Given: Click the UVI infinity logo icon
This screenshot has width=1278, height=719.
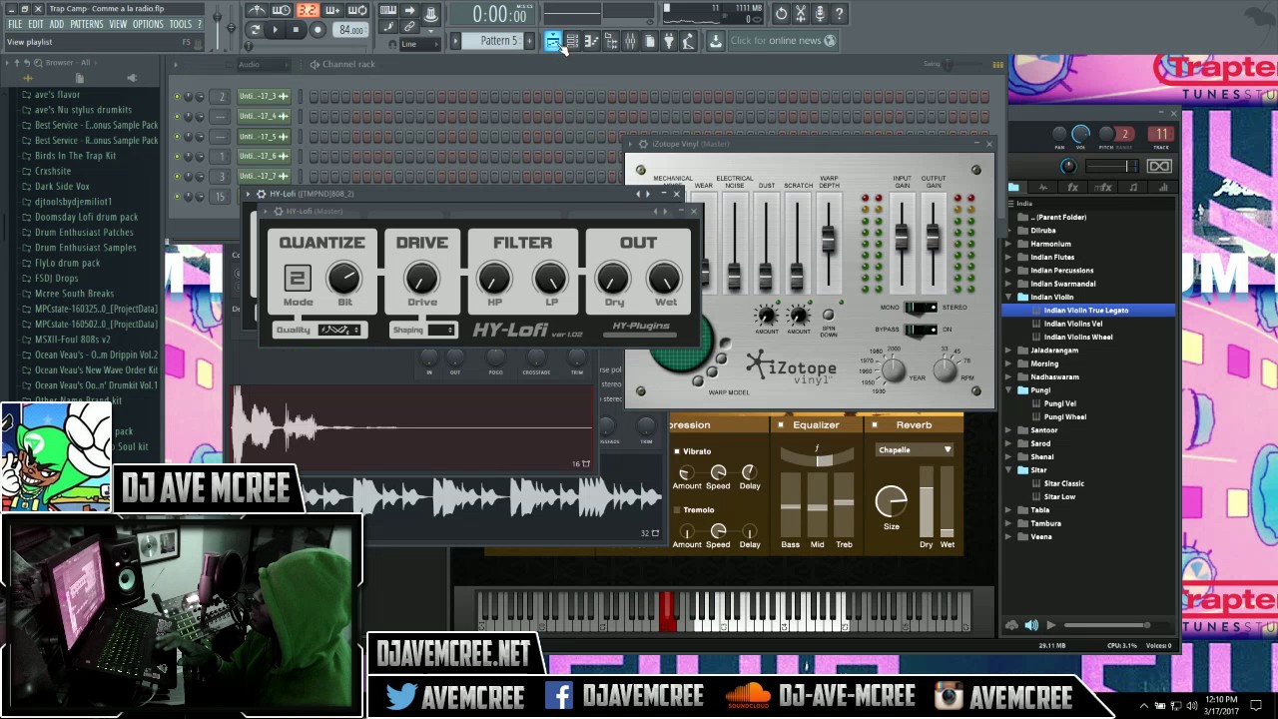Looking at the screenshot, I should coord(1159,166).
